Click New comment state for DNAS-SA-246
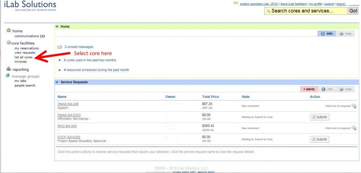 tap(250, 106)
